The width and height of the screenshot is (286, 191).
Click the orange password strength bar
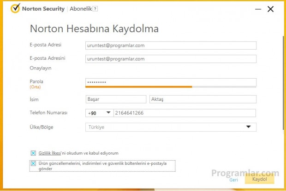pyautogui.click(x=139, y=87)
